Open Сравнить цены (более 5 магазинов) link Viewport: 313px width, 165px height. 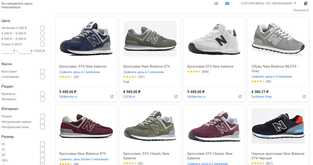[84, 159]
